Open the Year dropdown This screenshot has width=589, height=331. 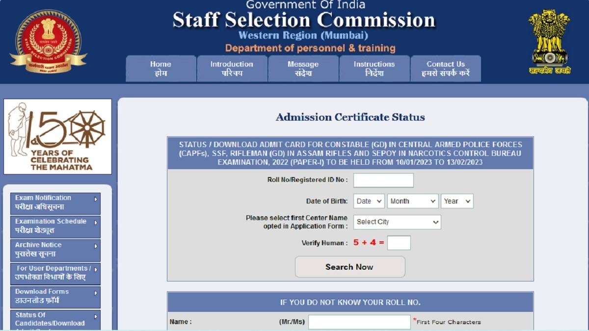[x=456, y=201]
